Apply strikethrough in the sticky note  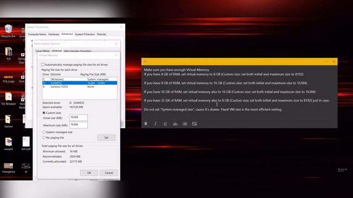[175, 124]
